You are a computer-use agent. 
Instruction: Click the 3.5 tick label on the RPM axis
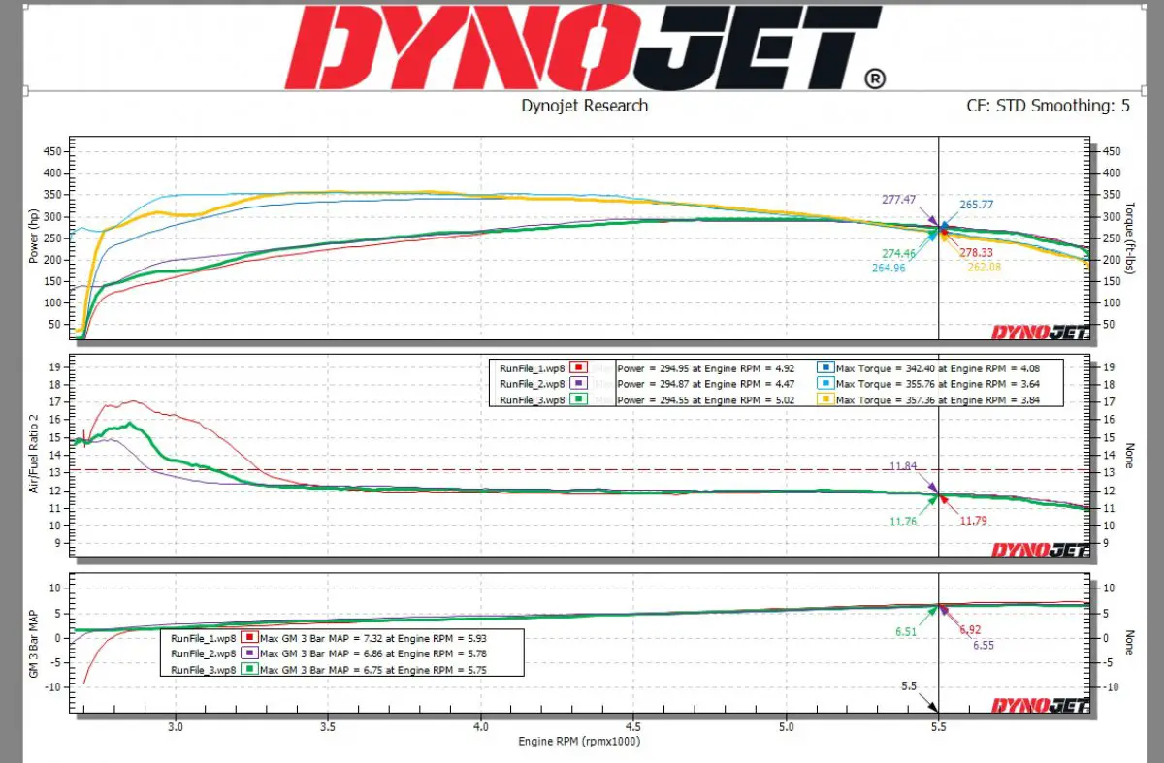pyautogui.click(x=328, y=725)
